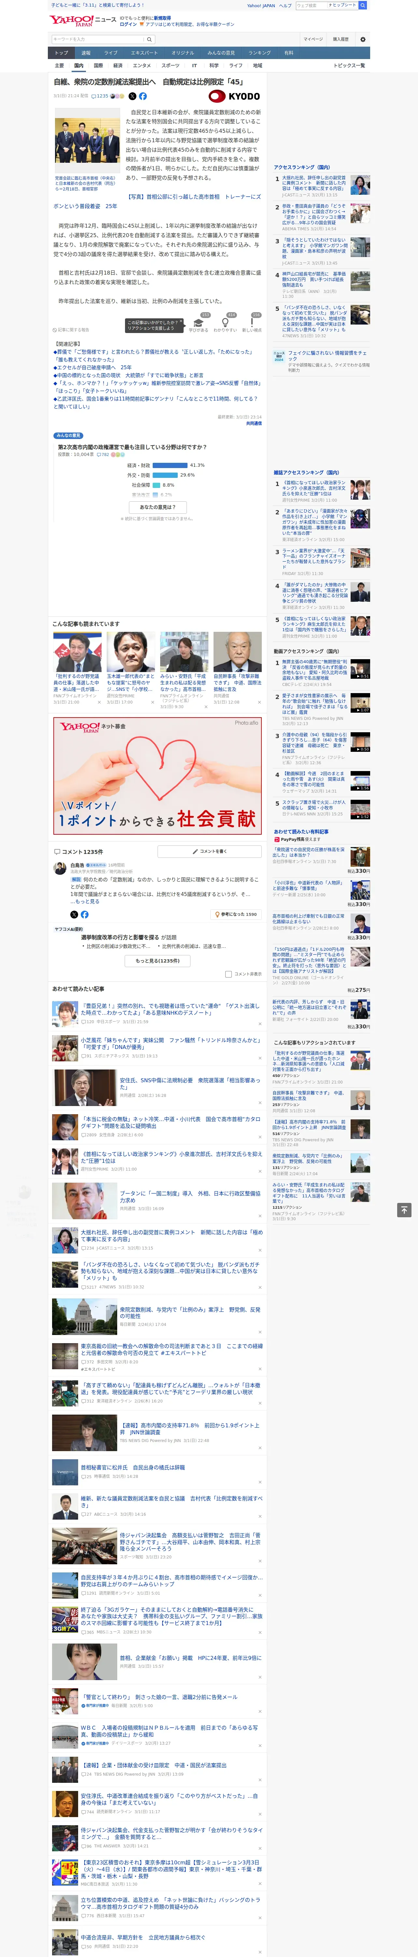Open the ヘルプ link in header
The height and width of the screenshot is (1957, 418).
(285, 5)
